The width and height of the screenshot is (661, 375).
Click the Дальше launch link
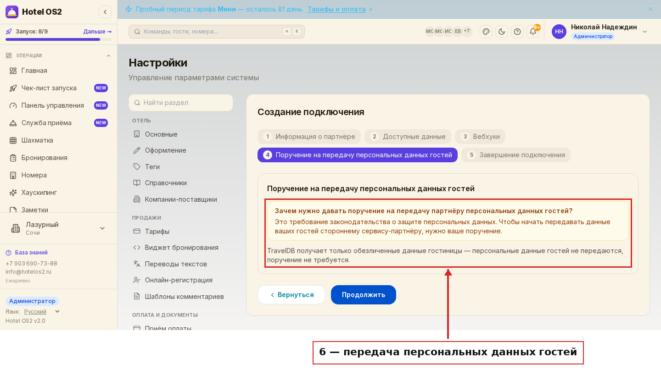[97, 32]
